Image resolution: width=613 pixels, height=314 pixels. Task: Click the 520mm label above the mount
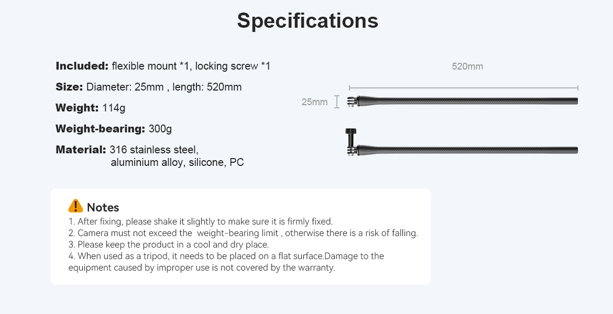pos(467,66)
